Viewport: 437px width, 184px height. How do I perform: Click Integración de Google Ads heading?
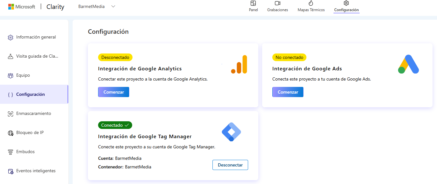click(x=307, y=68)
